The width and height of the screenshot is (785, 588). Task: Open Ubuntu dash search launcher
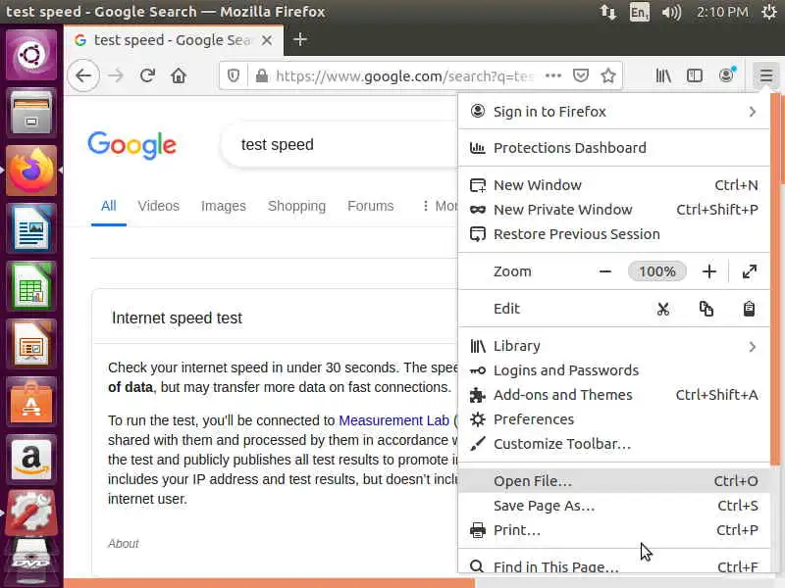pos(31,55)
